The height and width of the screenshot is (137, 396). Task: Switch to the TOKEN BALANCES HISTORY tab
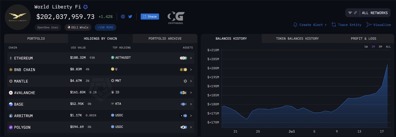297,38
